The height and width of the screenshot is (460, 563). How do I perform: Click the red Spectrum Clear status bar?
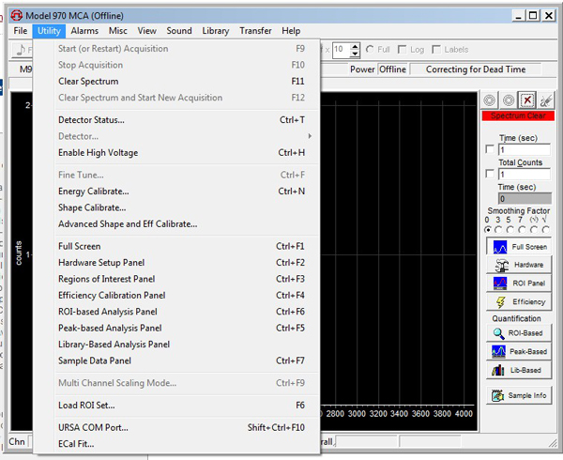click(518, 115)
